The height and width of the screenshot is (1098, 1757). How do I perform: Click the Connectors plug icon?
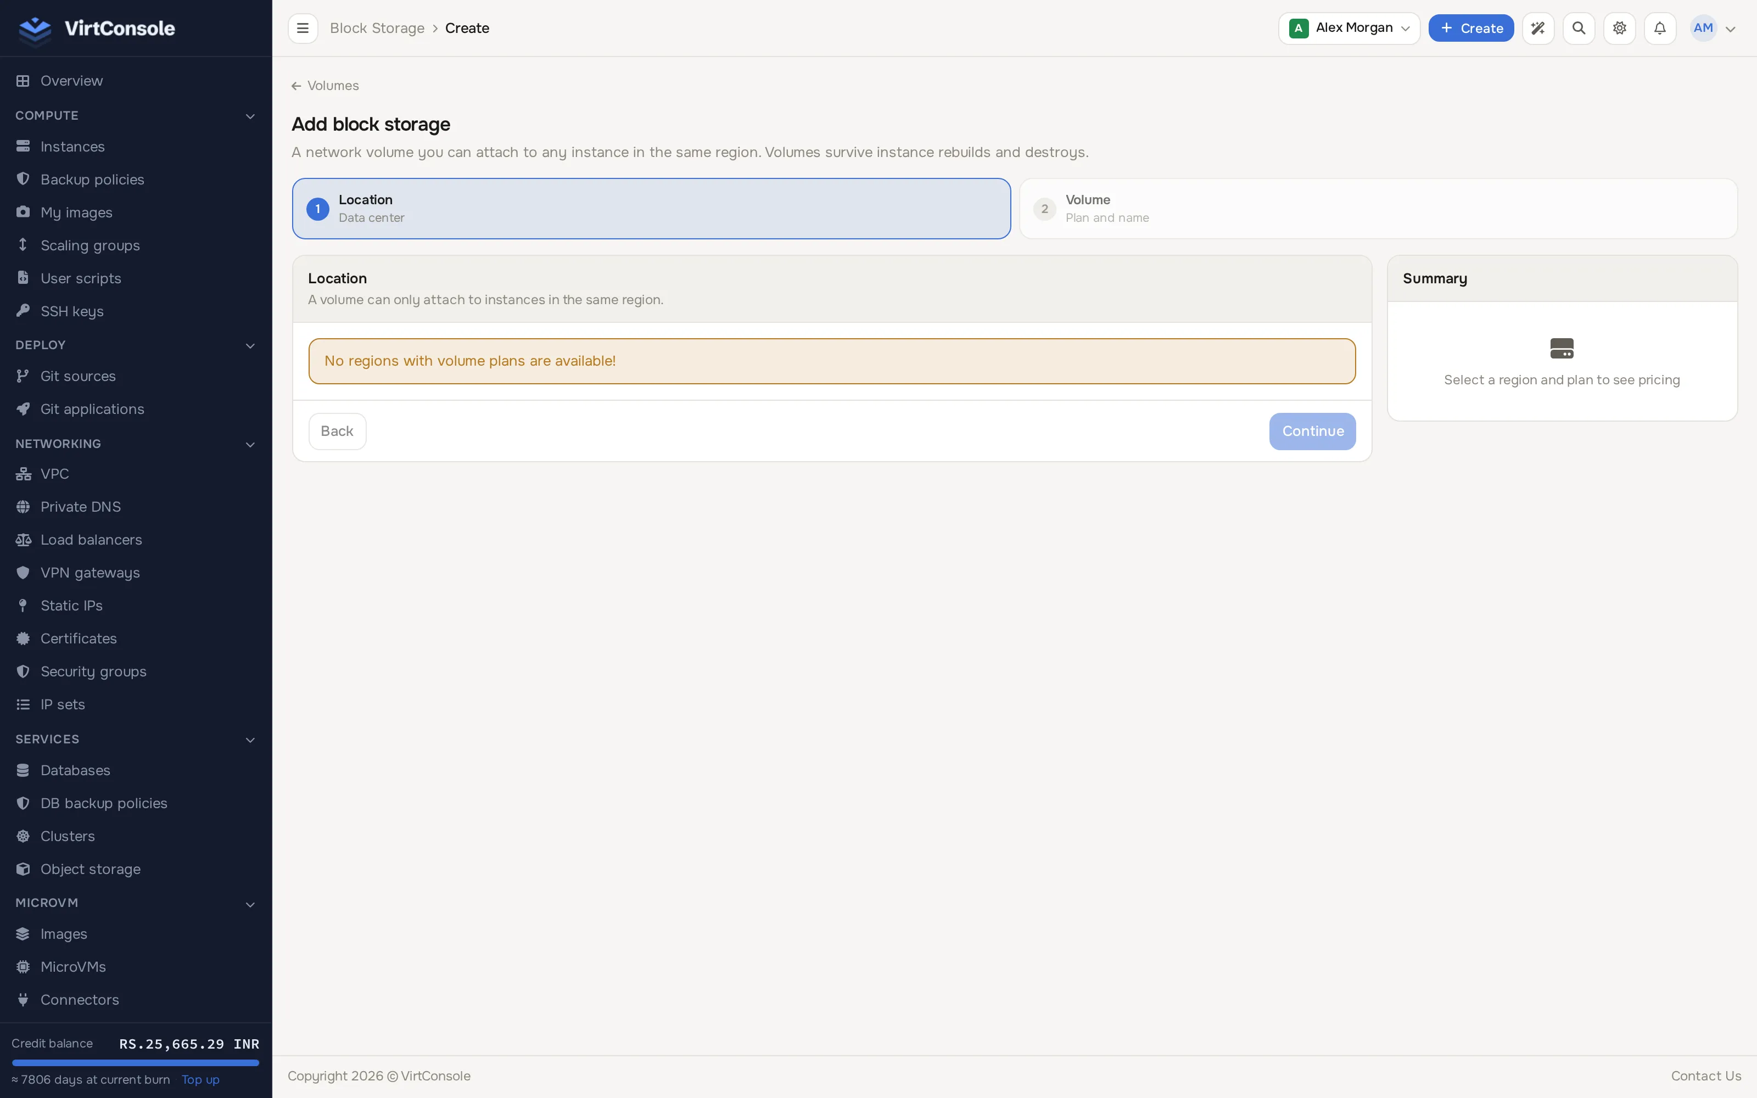(x=23, y=1000)
